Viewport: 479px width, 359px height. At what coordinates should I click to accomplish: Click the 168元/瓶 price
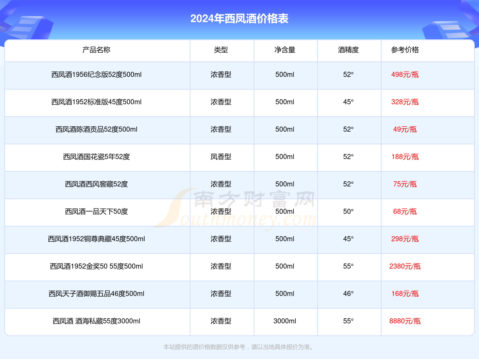[405, 294]
